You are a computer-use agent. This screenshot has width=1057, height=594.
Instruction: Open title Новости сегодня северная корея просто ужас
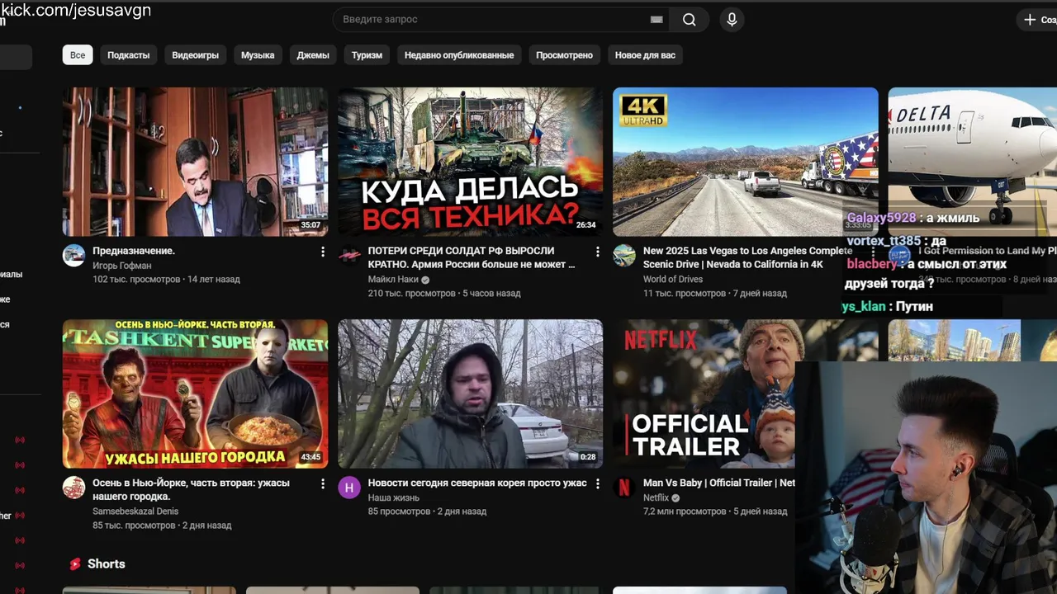tap(477, 483)
